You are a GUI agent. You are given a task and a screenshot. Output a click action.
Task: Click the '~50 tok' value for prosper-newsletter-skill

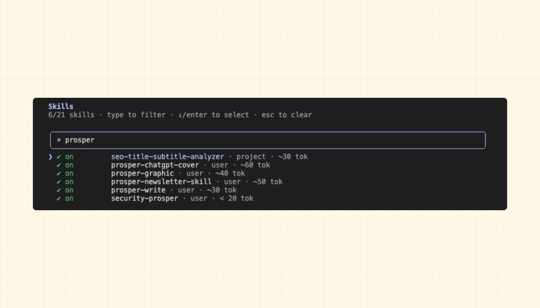click(x=268, y=182)
